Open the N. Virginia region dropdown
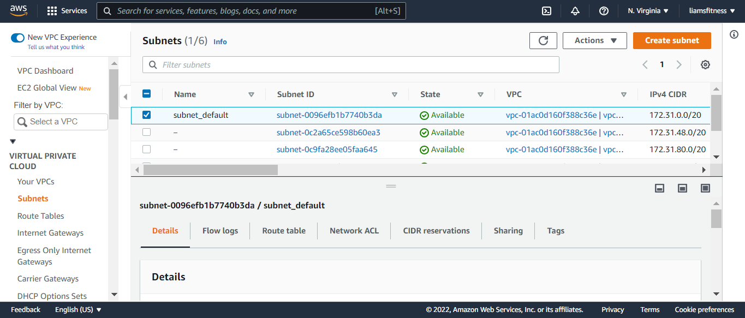 (648, 11)
